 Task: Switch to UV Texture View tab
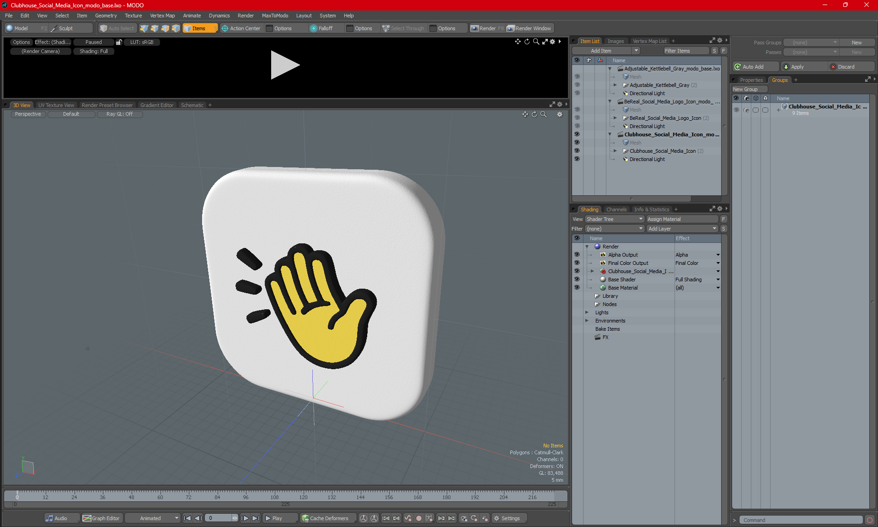tap(56, 105)
